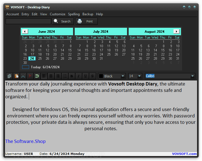Click the Desktop Diary app icon in title bar
The height and width of the screenshot is (161, 202).
[7, 7]
